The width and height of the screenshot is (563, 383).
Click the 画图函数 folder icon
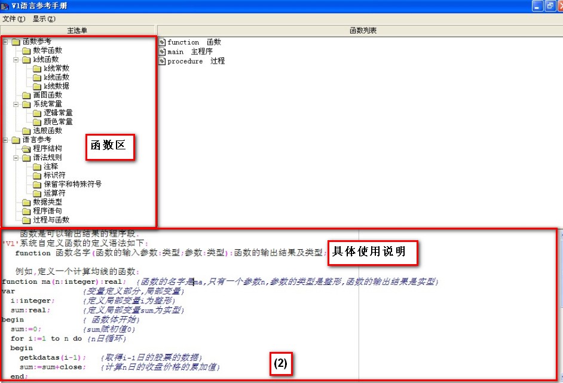tap(26, 95)
